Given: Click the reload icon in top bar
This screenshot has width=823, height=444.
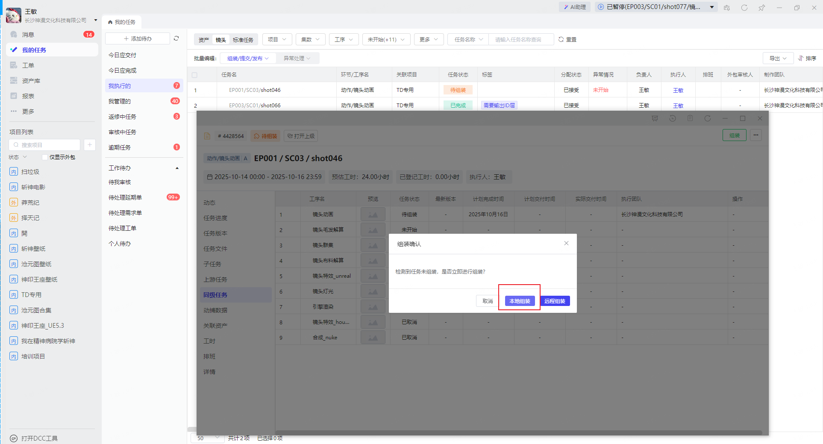Looking at the screenshot, I should tap(744, 8).
